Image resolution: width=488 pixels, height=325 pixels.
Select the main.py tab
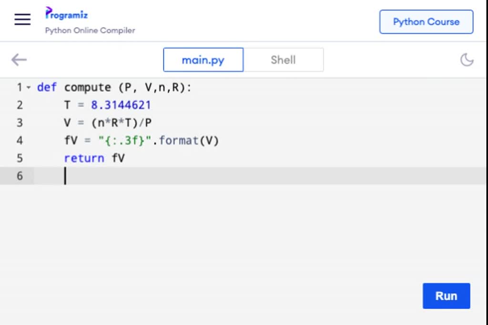click(203, 60)
